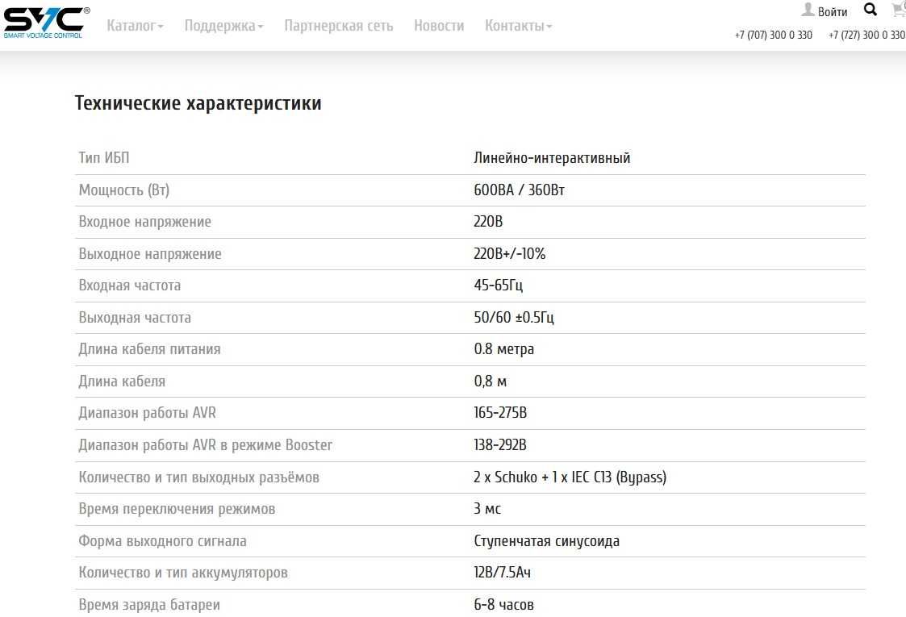Select the 0.8 метра value
906x617 pixels.
(504, 349)
